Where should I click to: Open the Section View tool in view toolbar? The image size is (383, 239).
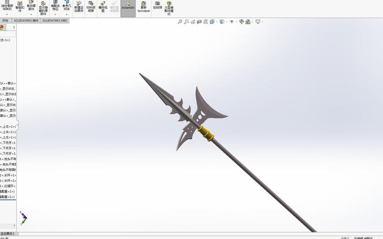[x=199, y=22]
